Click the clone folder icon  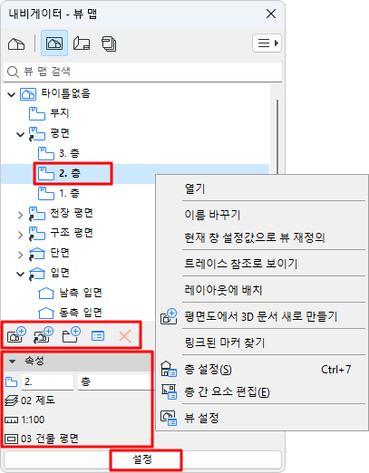pos(44,335)
